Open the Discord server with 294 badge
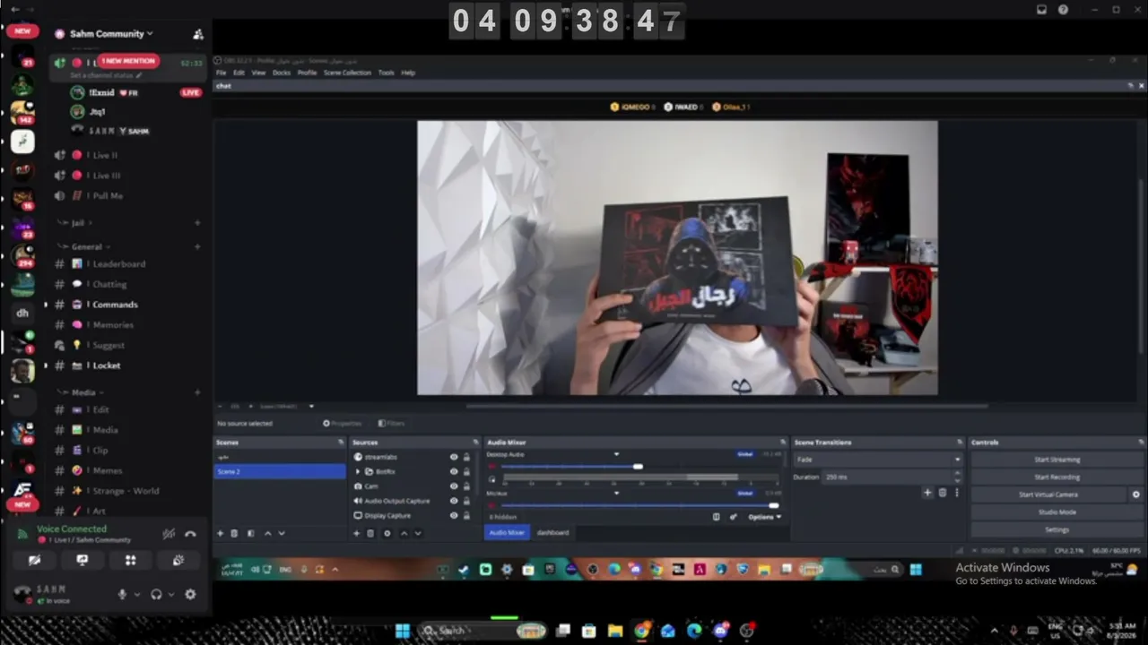Screen dimensions: 1148x645 (22, 256)
